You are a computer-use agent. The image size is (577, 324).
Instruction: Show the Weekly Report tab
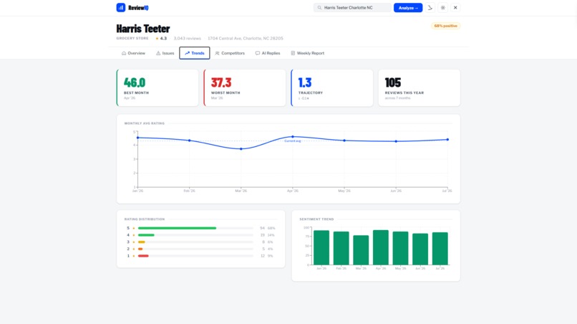pyautogui.click(x=308, y=53)
